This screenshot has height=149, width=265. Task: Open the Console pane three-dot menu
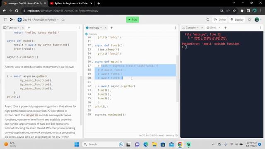(260, 28)
